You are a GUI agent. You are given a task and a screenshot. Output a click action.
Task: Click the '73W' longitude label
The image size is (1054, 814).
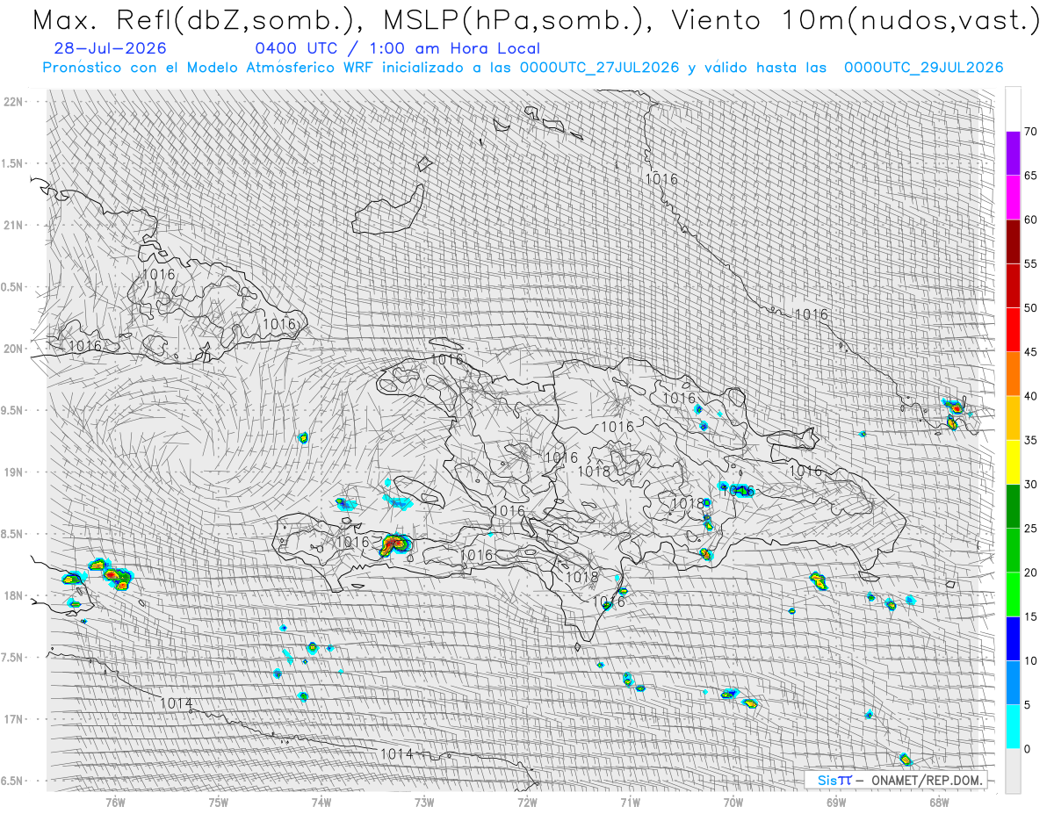click(x=424, y=802)
